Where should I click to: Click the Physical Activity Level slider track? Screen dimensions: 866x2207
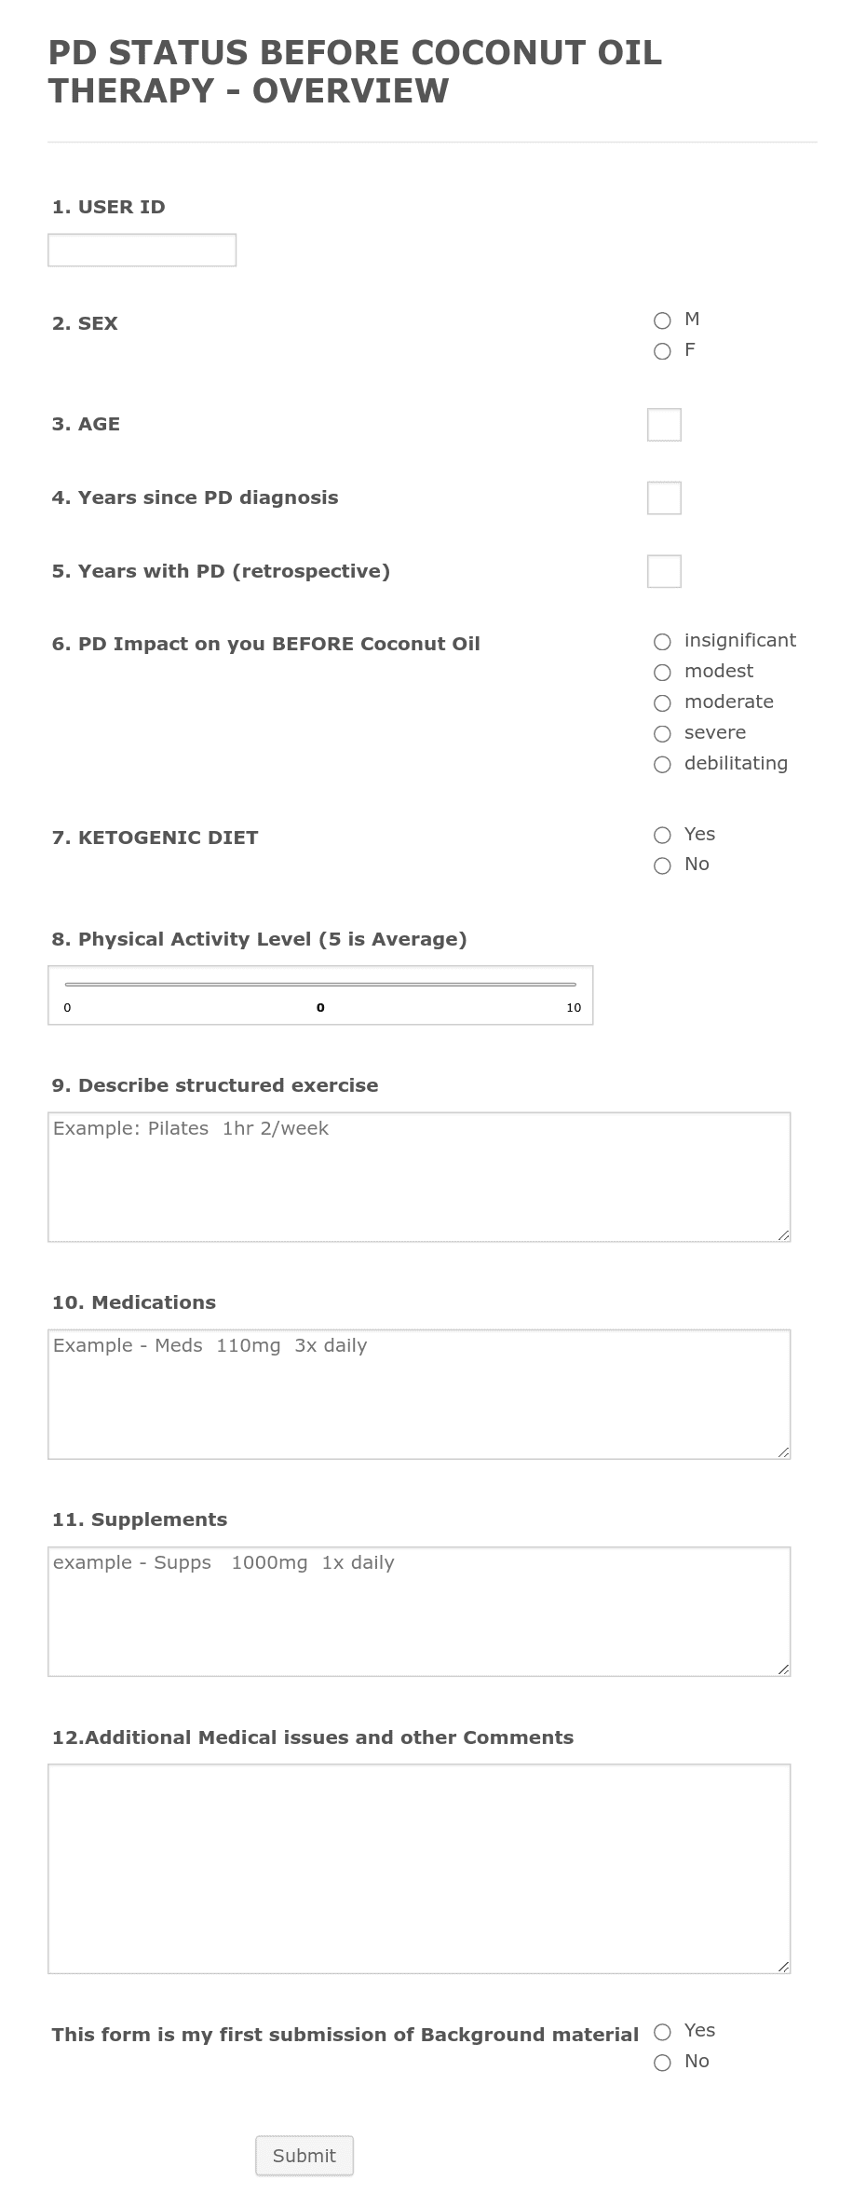tap(320, 984)
